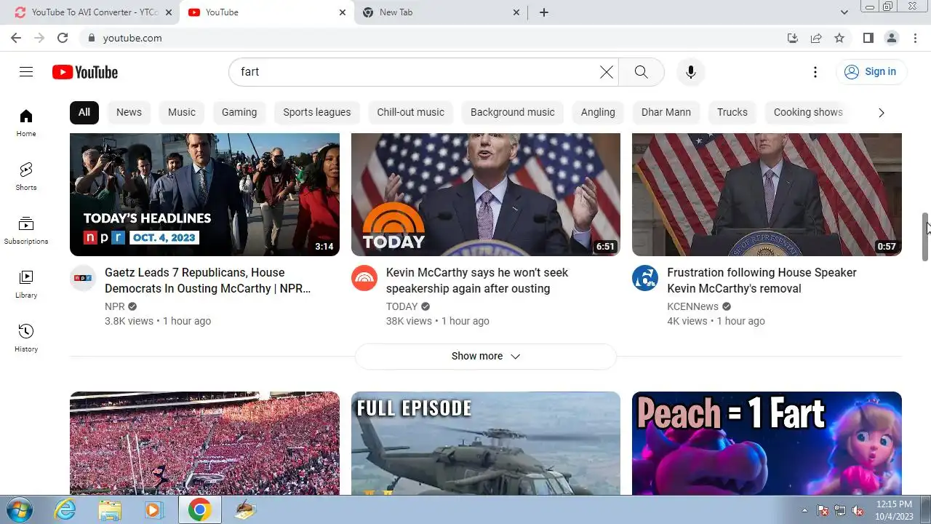Select the Dhar Mann filter chip
Screen dimensions: 931x524
(666, 112)
